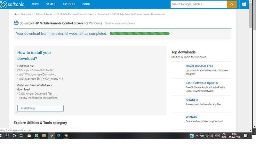Open the APPS menu
Viewport: 256px width, 160px height.
(x=35, y=4)
